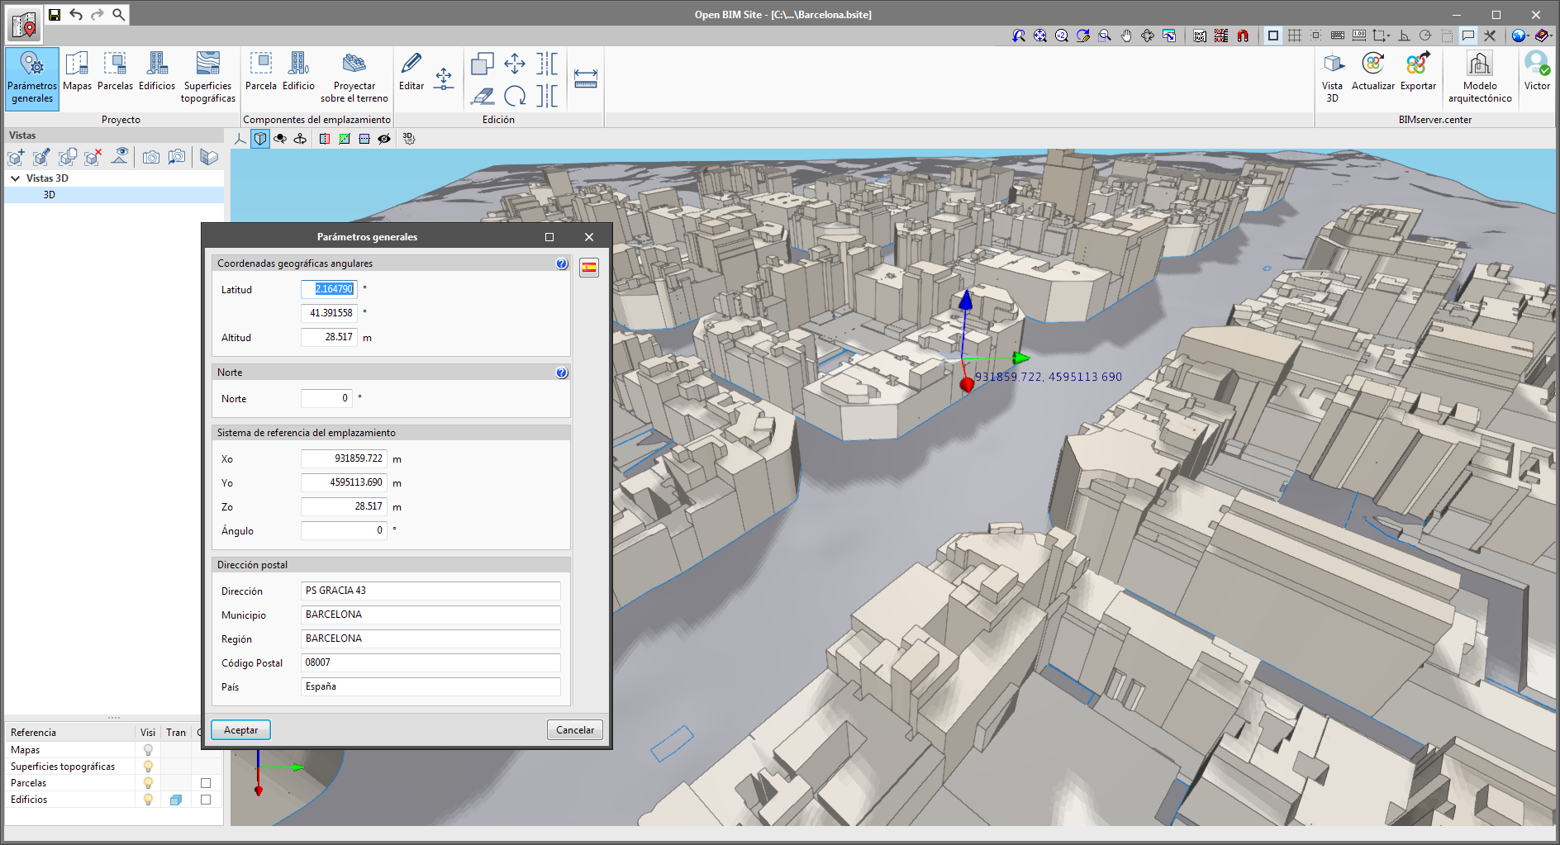Check the Parcelas row checkbox
Image resolution: width=1560 pixels, height=845 pixels.
pyautogui.click(x=206, y=783)
